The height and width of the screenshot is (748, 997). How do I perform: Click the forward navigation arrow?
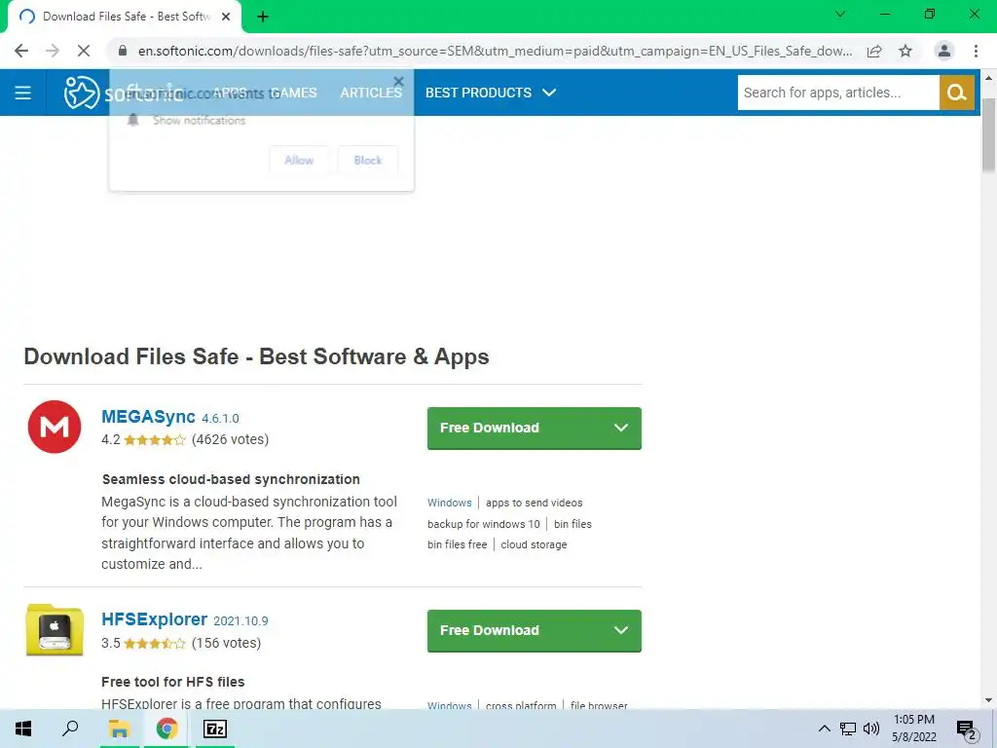pyautogui.click(x=53, y=51)
